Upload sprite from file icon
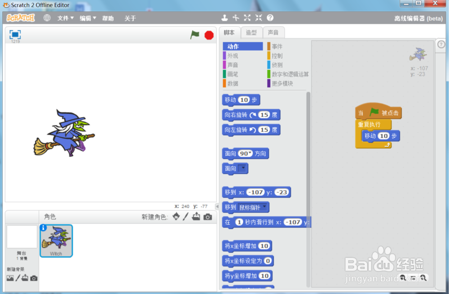This screenshot has width=449, height=294. [196, 217]
